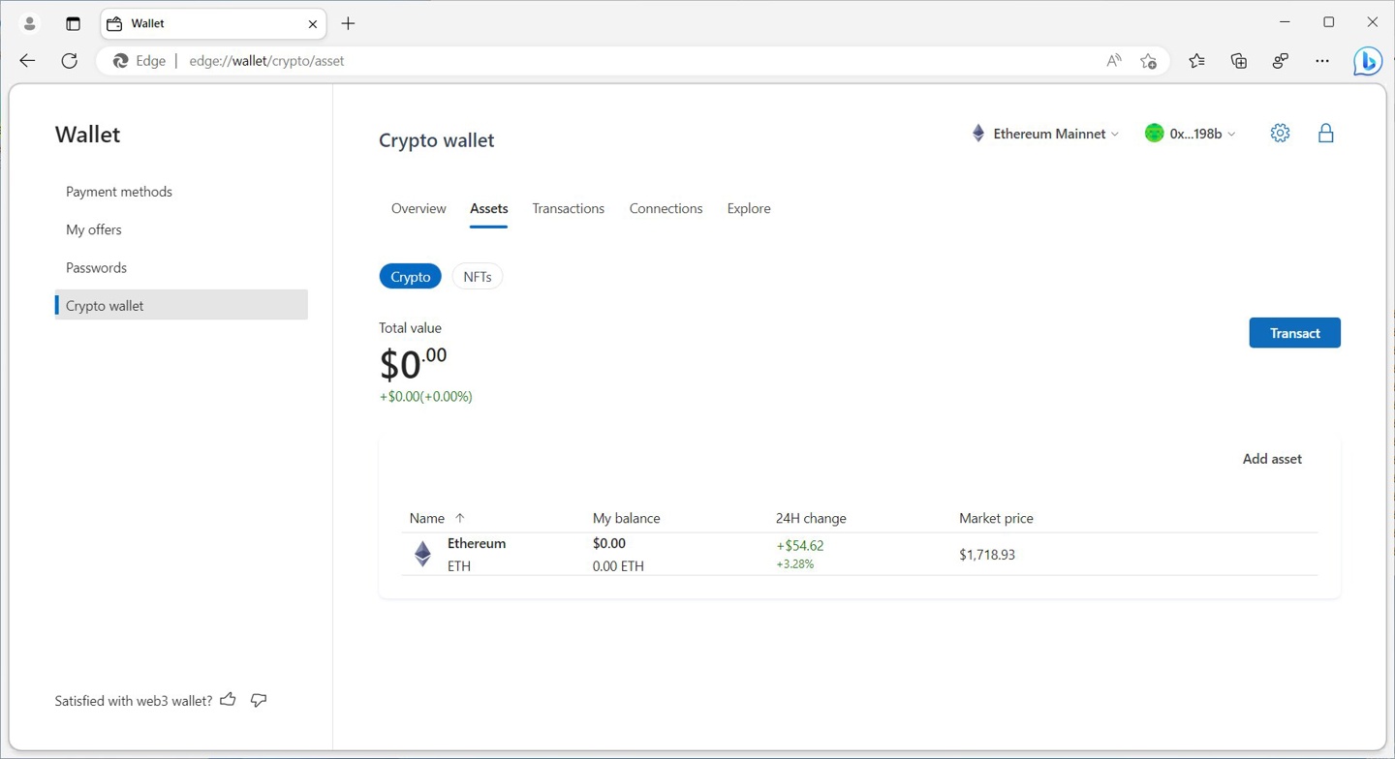Screen dimensions: 1395x759
Task: Click the Read aloud icon in address bar
Action: pyautogui.click(x=1114, y=61)
